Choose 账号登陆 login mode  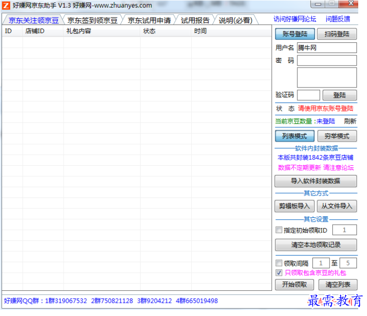295,34
